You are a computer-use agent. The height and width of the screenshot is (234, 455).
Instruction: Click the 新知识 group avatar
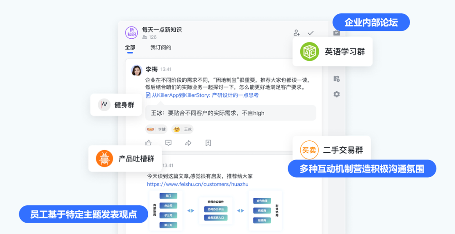point(131,32)
